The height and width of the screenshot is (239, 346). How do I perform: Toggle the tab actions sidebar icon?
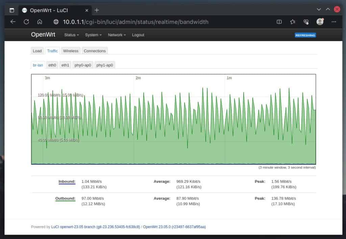(x=12, y=10)
